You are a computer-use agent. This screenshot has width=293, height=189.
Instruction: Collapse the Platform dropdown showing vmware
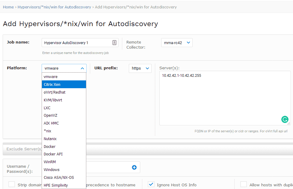pyautogui.click(x=64, y=68)
